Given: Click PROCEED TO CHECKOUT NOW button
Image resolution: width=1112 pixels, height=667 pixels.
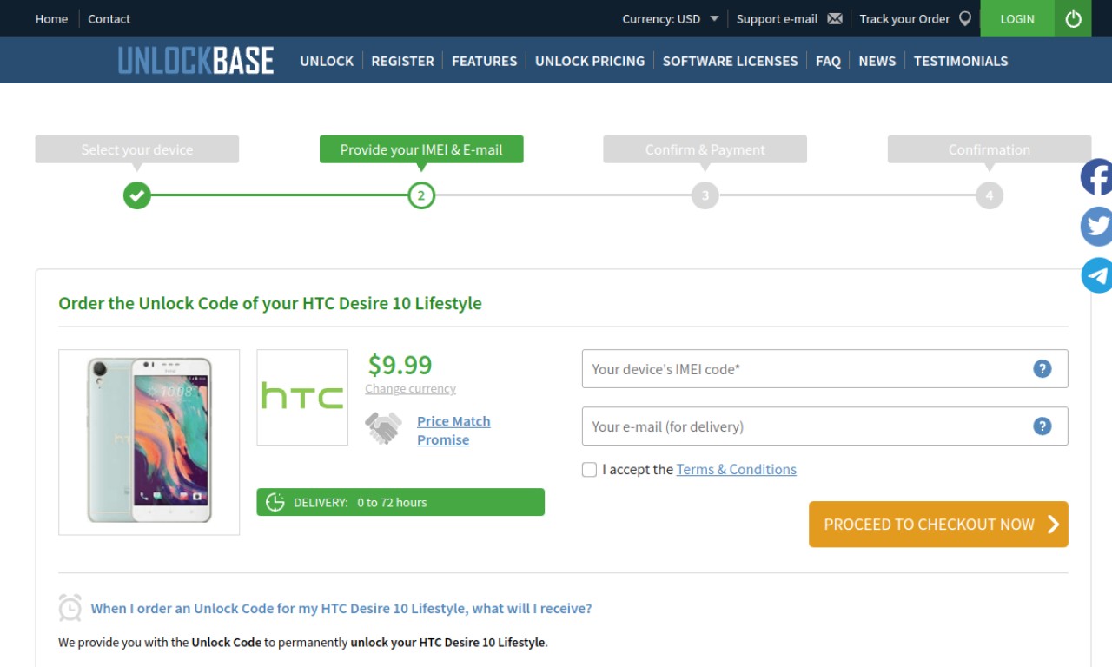Looking at the screenshot, I should click(938, 525).
